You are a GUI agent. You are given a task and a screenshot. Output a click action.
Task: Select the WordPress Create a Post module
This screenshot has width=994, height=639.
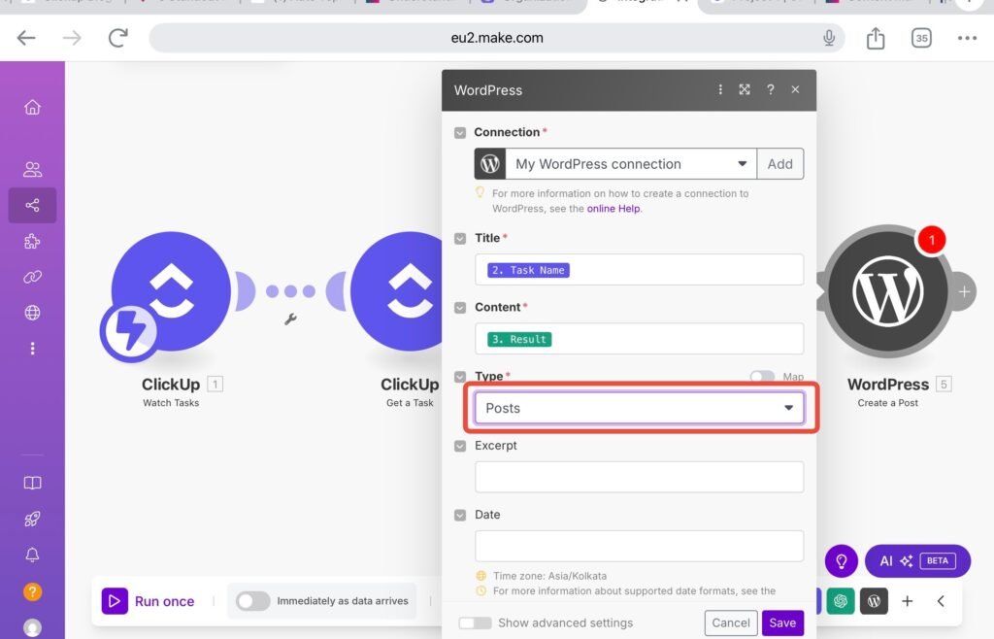[887, 292]
